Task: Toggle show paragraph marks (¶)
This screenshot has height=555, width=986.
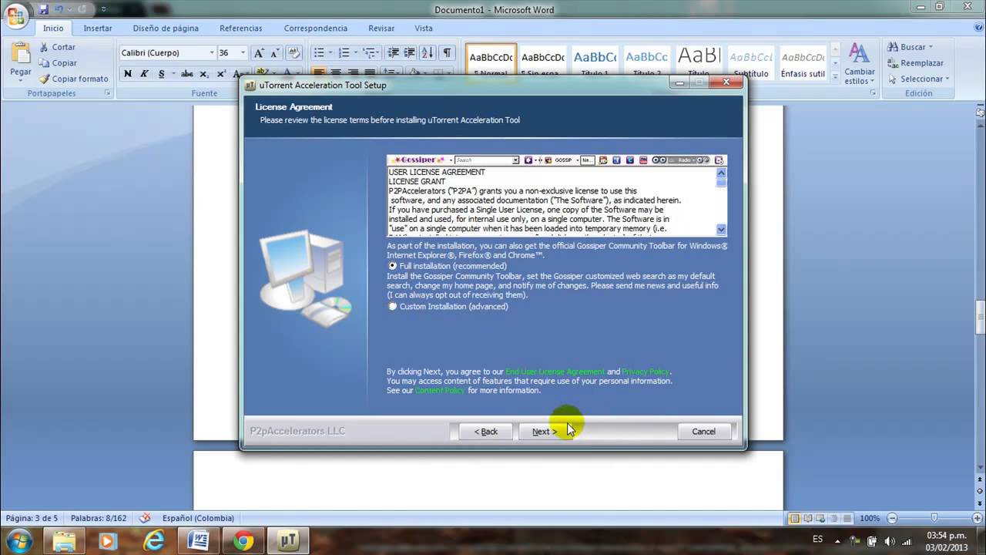Action: [447, 53]
